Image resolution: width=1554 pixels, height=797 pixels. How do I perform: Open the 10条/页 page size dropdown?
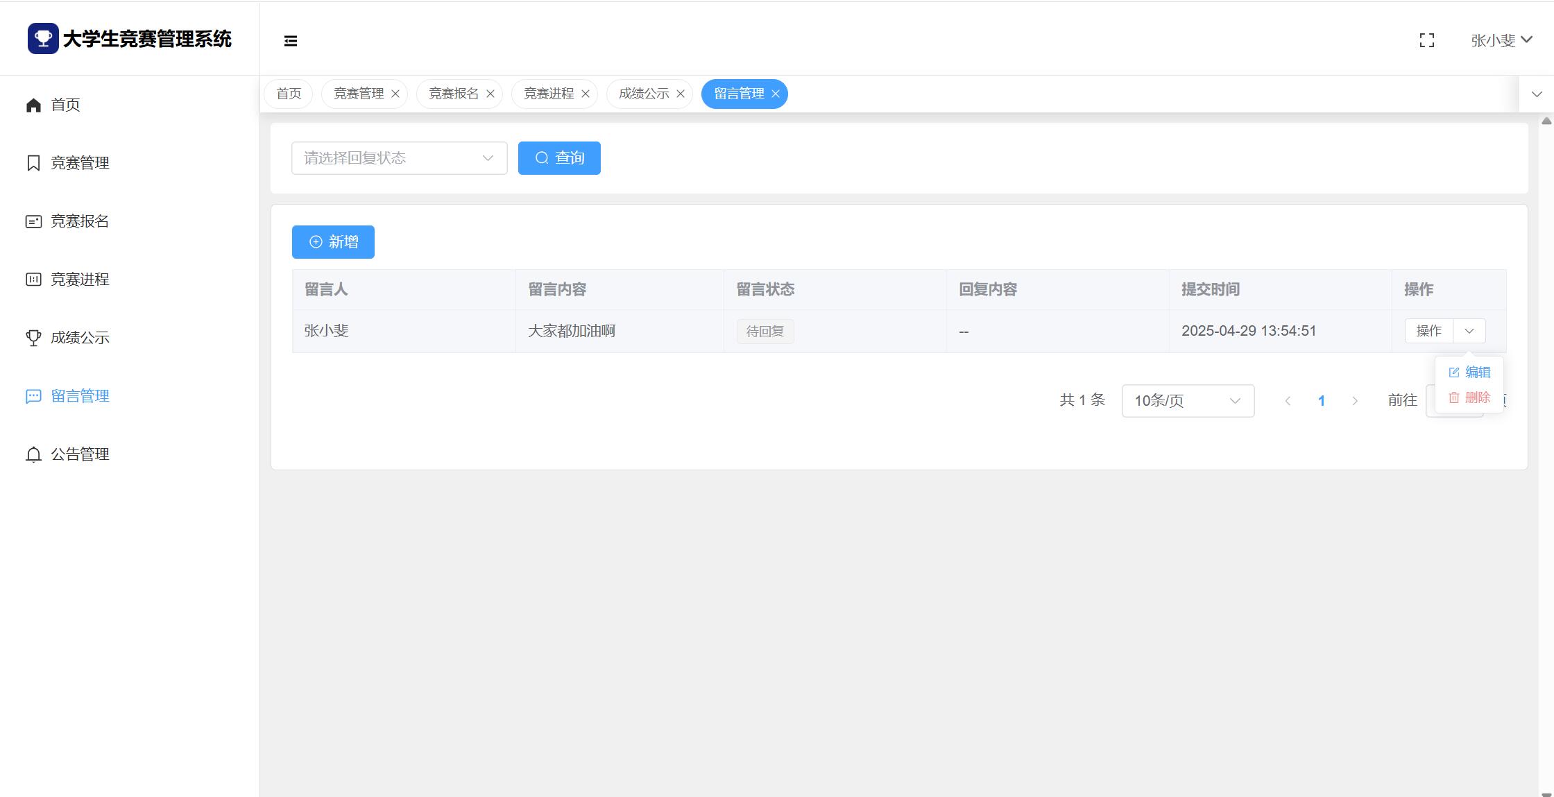point(1187,401)
